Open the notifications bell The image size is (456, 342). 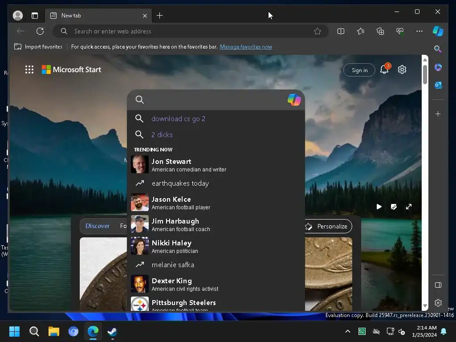click(384, 69)
